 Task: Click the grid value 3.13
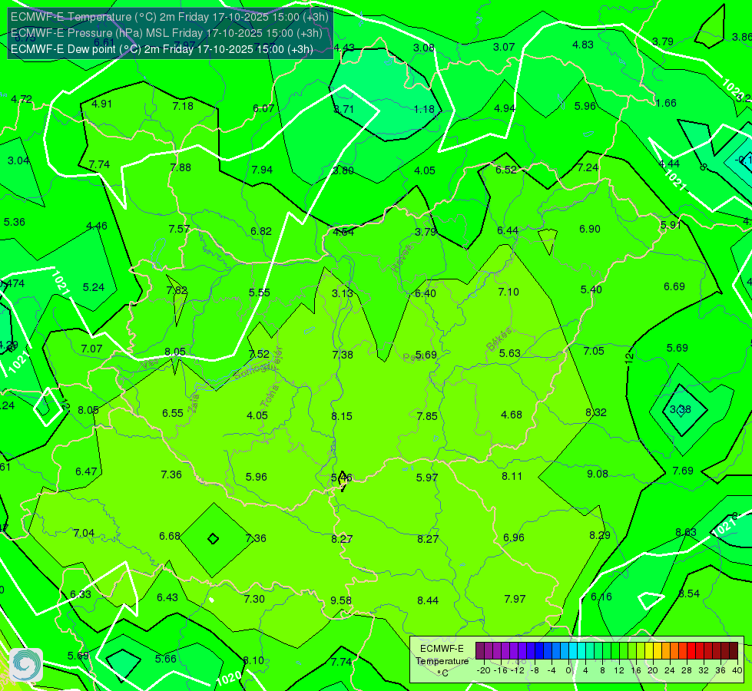pos(343,293)
